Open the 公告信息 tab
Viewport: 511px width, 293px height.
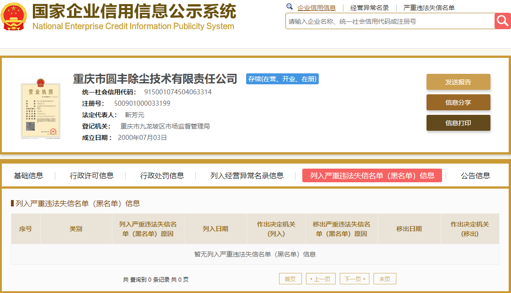[475, 175]
